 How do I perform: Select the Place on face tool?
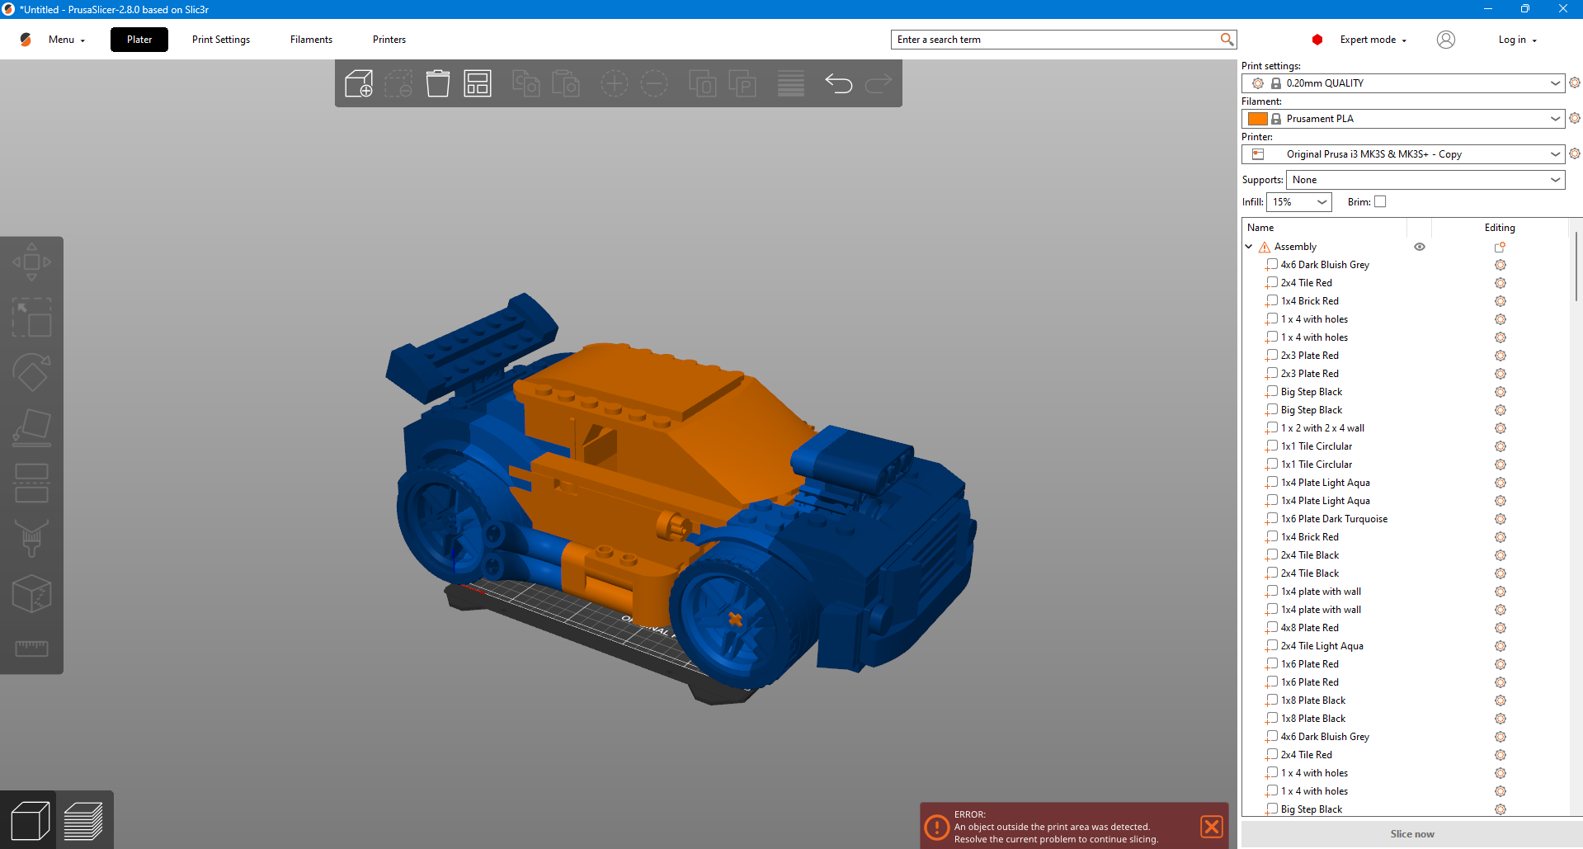point(31,428)
